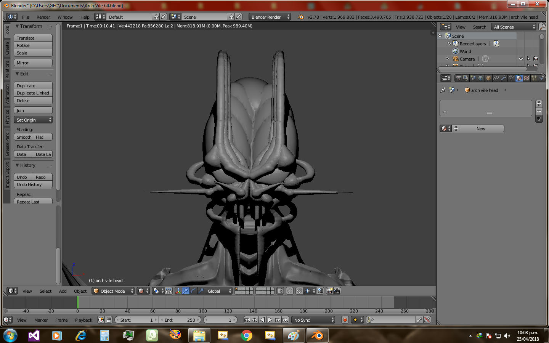Viewport: 549px width, 343px height.
Task: Open the Blender Render engine dropdown
Action: (270, 17)
